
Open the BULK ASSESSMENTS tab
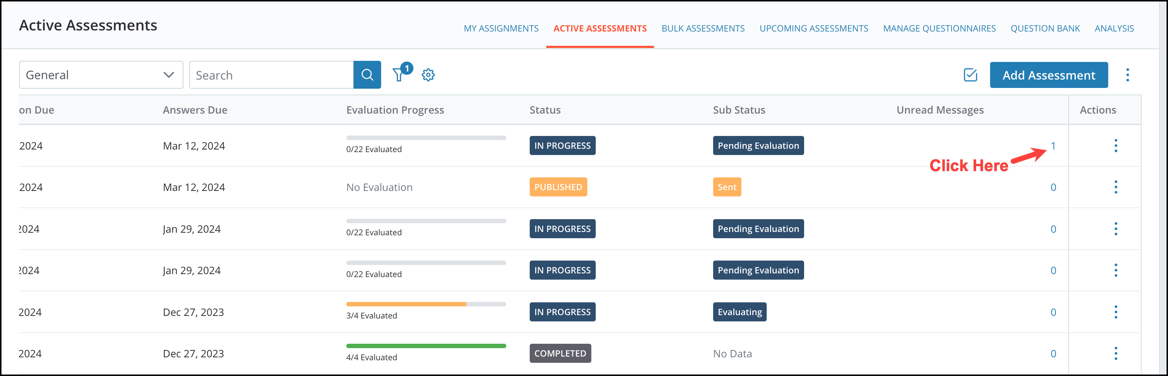(703, 28)
